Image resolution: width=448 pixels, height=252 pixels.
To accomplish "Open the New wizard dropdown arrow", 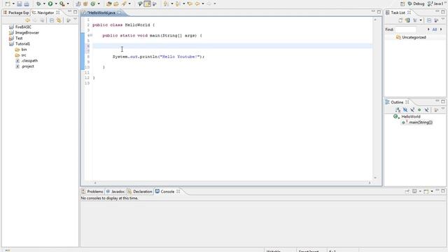I will [13, 3].
